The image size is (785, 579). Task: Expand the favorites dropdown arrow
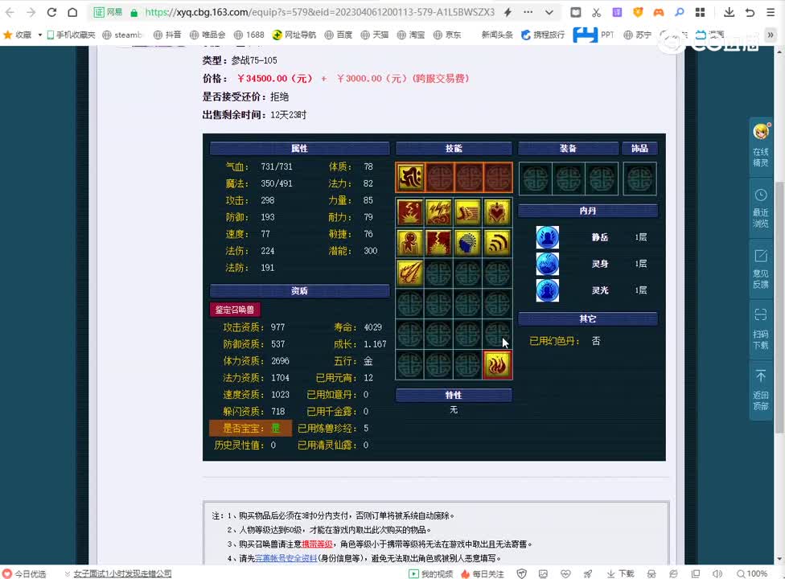pos(39,35)
